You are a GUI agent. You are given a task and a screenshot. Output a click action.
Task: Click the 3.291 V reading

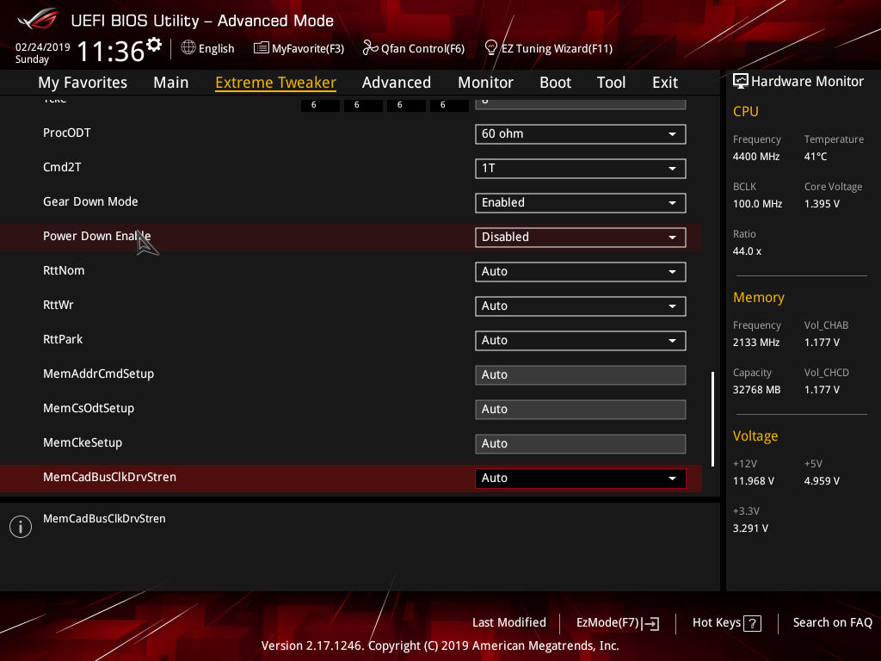(x=750, y=528)
